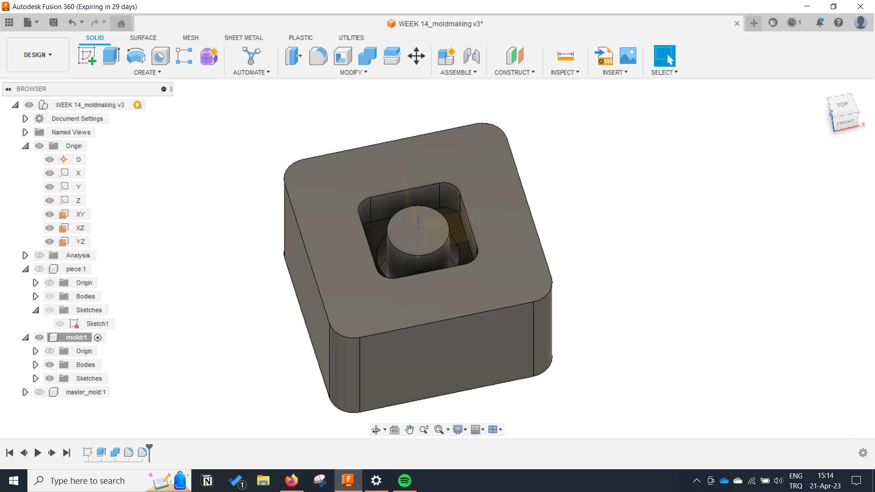Click the Save icon

coord(53,22)
